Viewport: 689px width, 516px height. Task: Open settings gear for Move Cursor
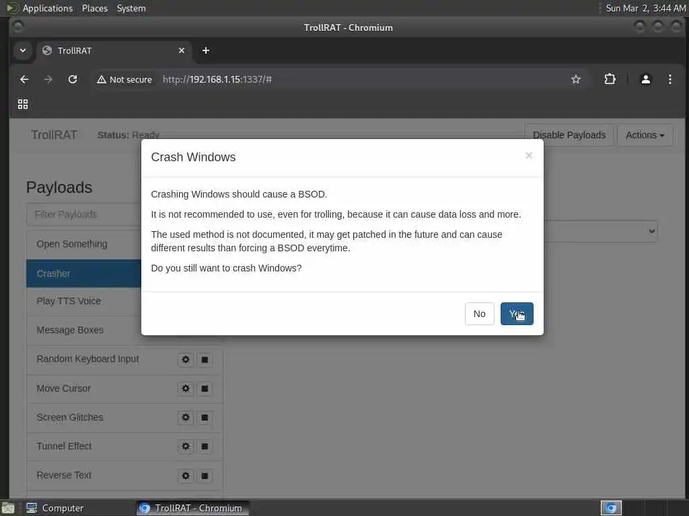click(186, 388)
